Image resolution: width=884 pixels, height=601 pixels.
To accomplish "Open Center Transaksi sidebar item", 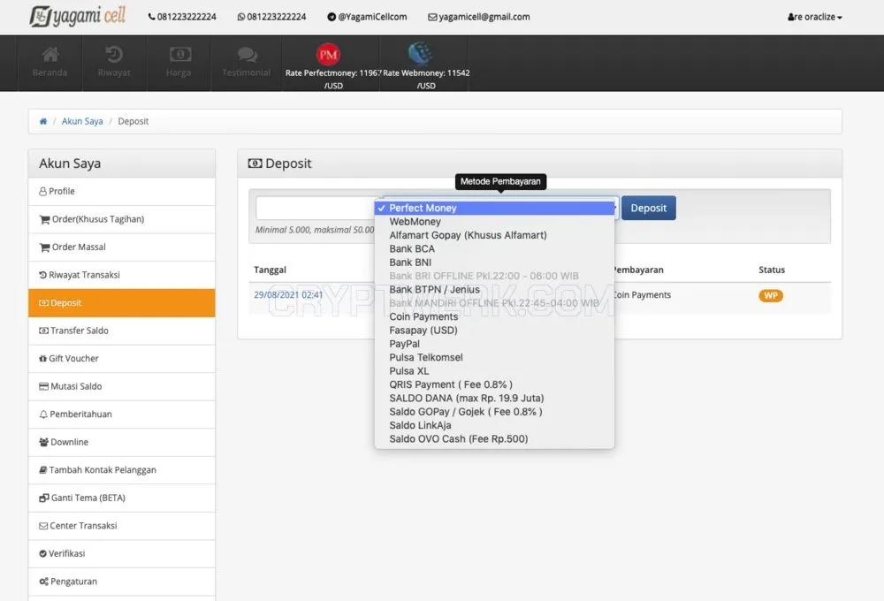I will click(122, 526).
